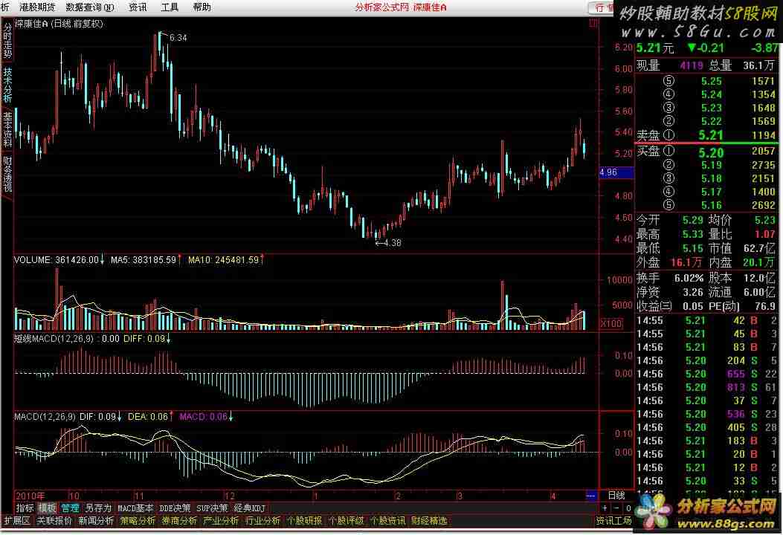Click the minus zoom button under 日线
Viewport: 783px width, 535px height.
pos(616,508)
